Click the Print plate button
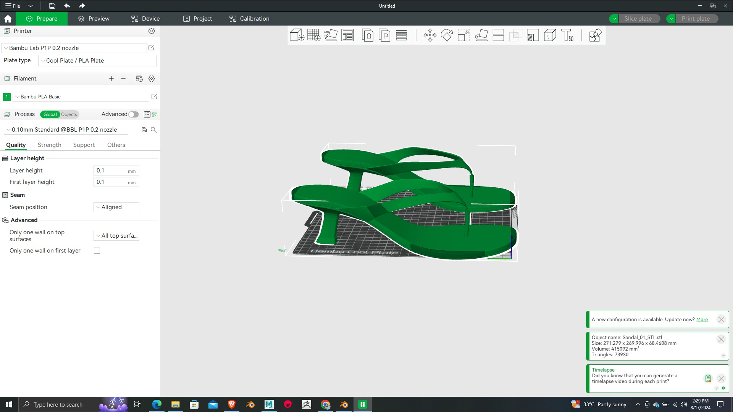Viewport: 733px width, 412px height. coord(697,19)
